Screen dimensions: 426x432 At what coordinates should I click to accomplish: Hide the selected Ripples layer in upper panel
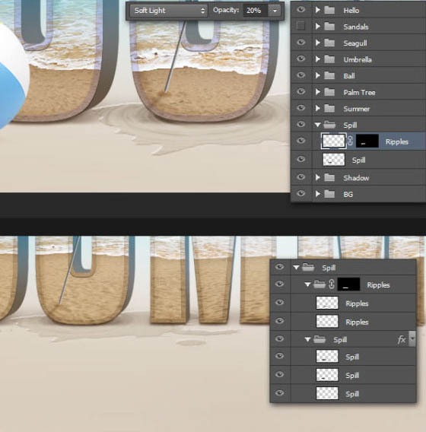pos(301,141)
